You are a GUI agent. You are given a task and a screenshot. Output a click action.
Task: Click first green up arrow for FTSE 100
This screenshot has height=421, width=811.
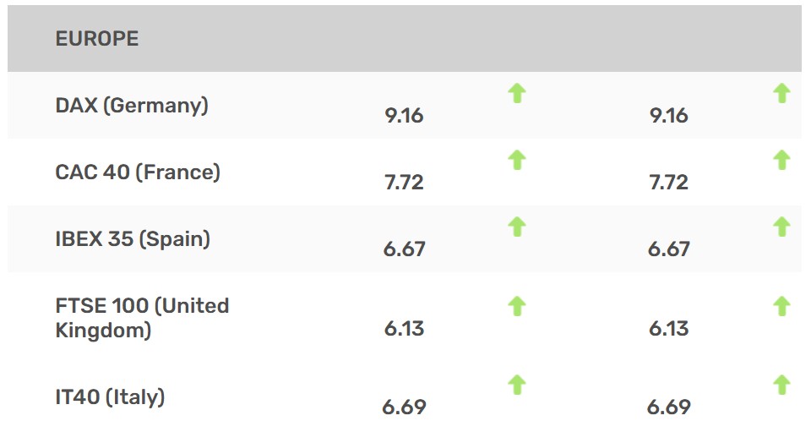pyautogui.click(x=517, y=306)
